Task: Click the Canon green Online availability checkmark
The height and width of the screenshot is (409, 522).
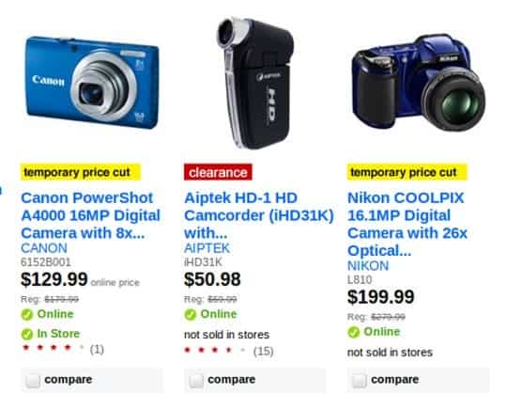Action: (27, 314)
